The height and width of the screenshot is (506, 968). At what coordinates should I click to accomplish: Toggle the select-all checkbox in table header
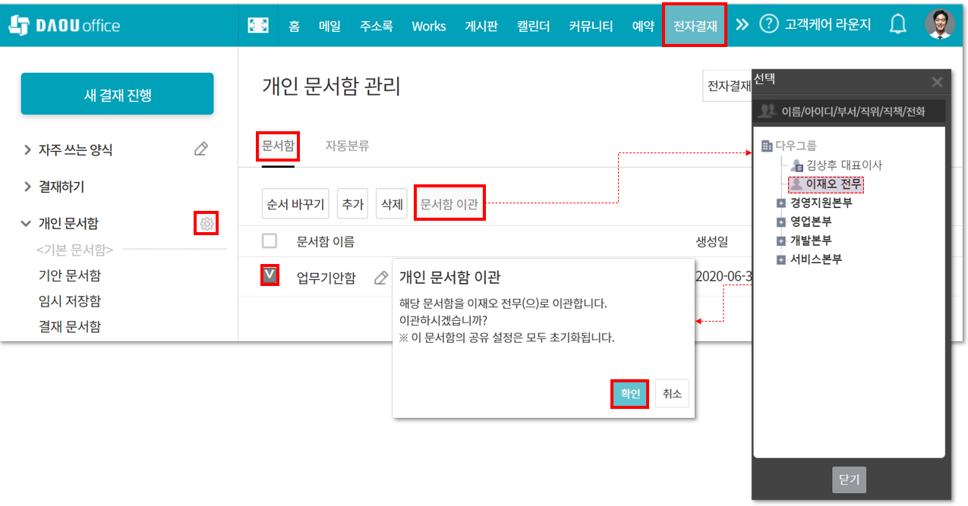(x=270, y=241)
